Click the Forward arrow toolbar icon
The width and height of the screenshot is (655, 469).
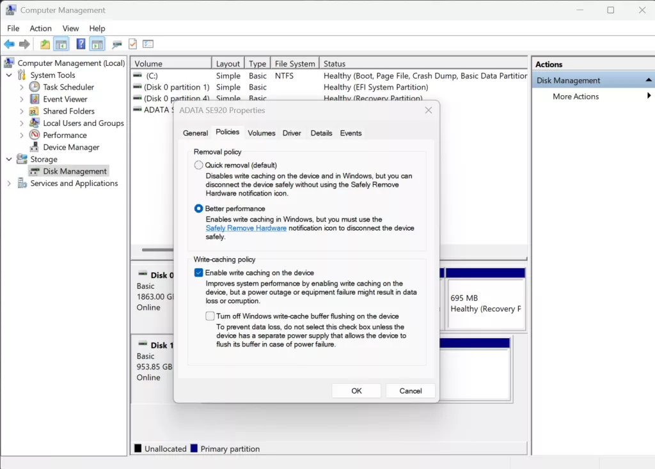(x=25, y=44)
